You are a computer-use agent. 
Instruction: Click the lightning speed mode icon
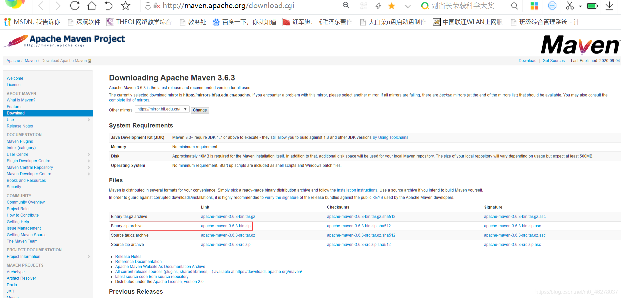[378, 6]
